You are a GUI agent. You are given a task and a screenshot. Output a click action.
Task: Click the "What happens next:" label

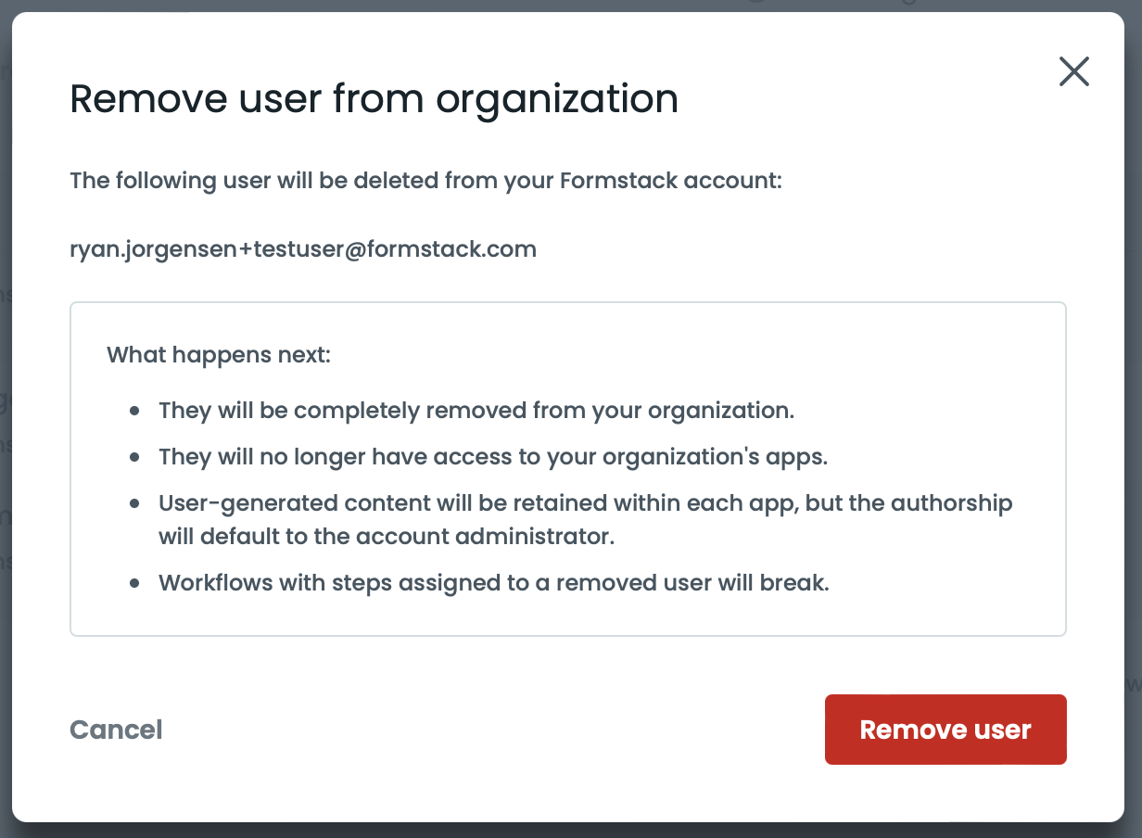point(218,355)
